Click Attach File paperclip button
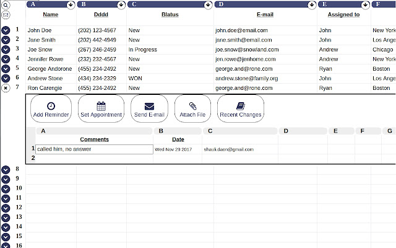 [192, 109]
